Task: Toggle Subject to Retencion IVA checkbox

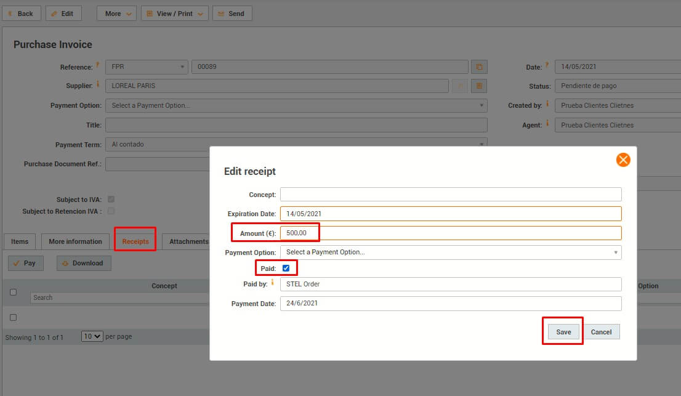Action: [x=111, y=211]
